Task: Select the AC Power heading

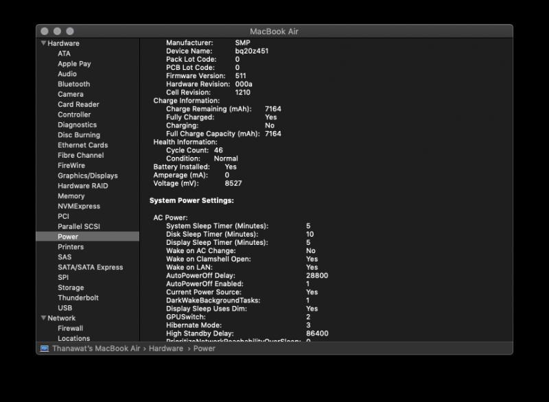Action: (170, 217)
